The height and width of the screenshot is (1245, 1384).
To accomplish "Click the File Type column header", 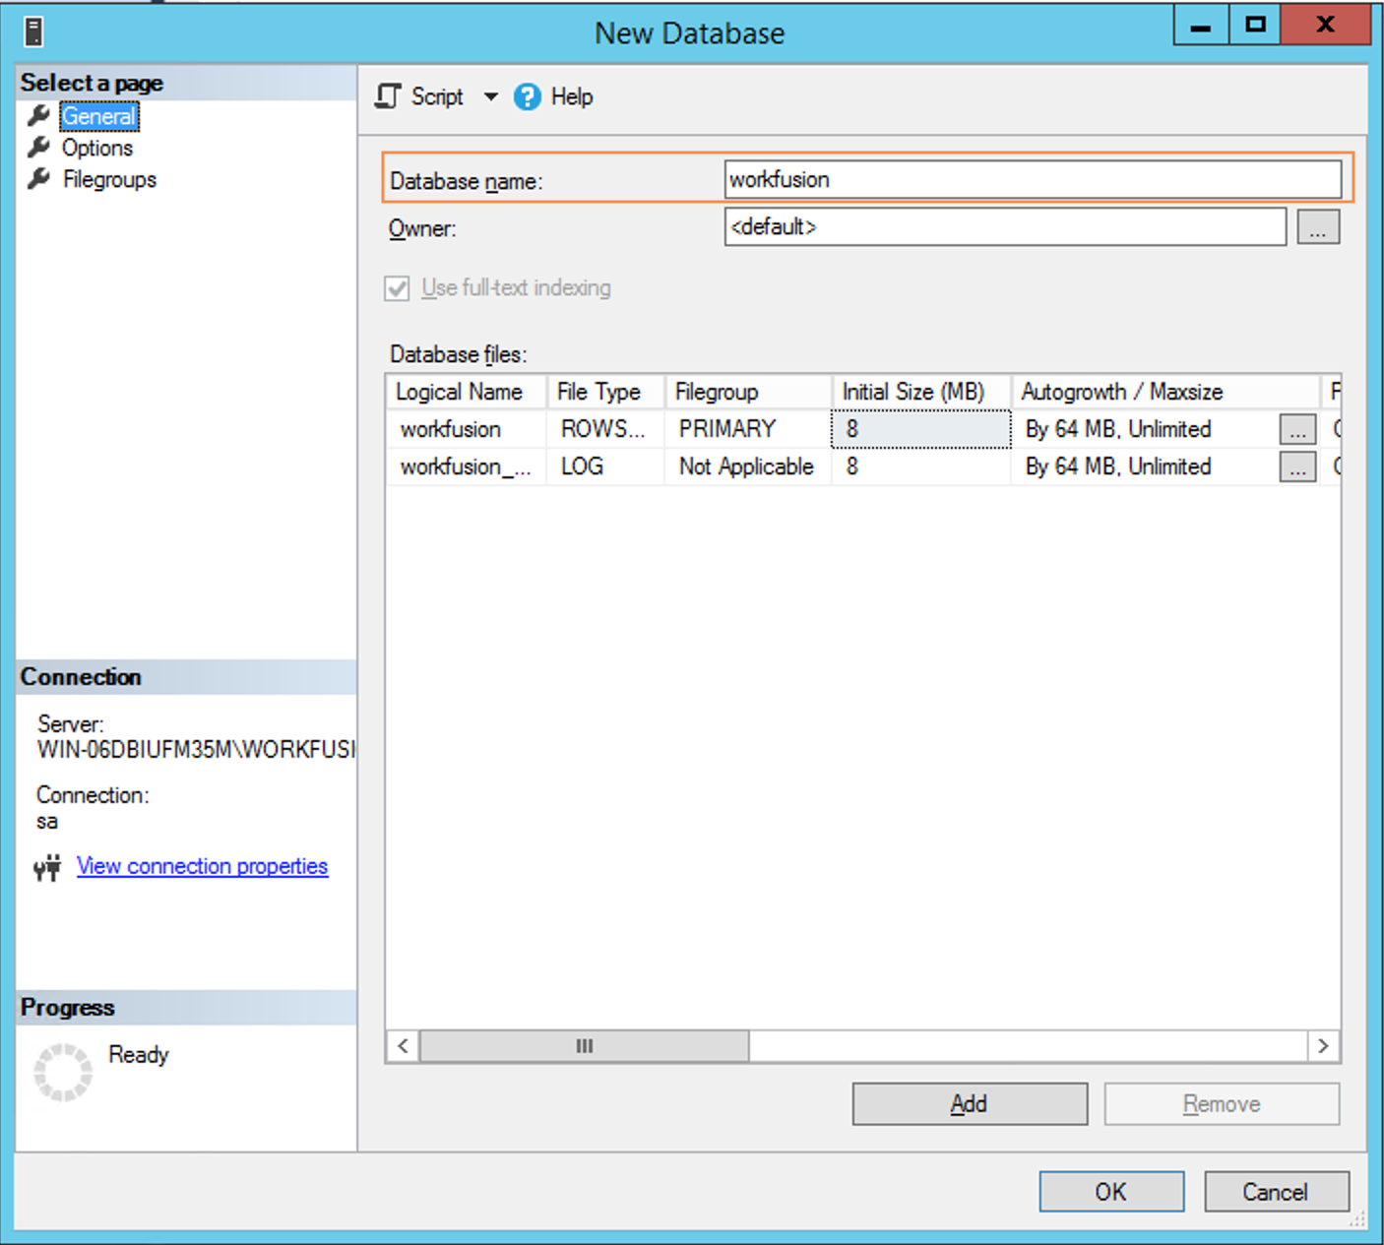I will [x=605, y=392].
